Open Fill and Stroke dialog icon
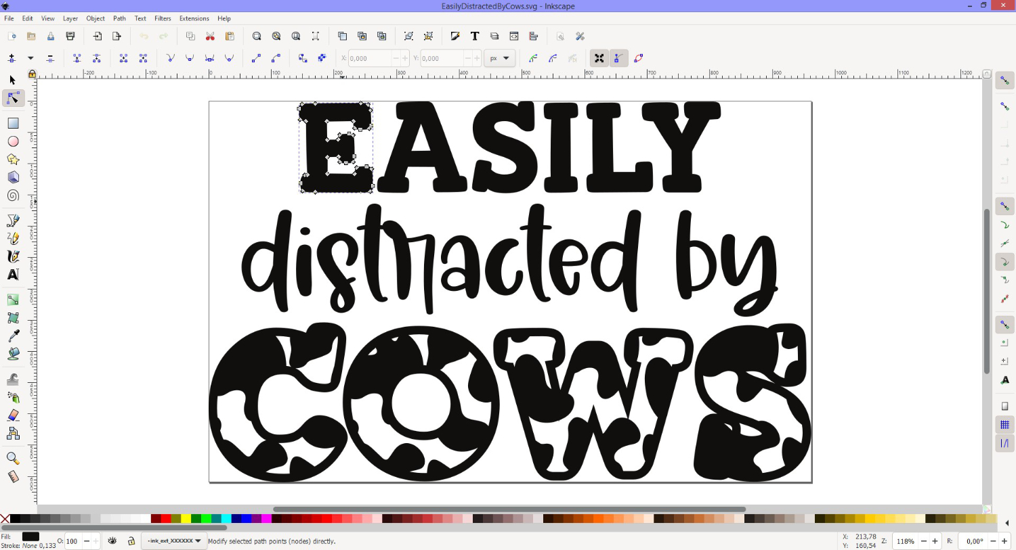The height and width of the screenshot is (550, 1016). (455, 37)
